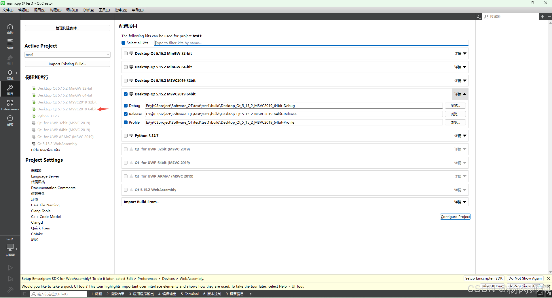Click monitor icon of Desktop Qt MSVC2019 64bit kit

click(x=131, y=94)
